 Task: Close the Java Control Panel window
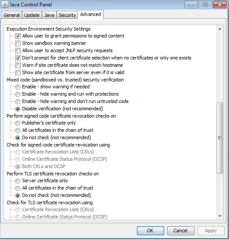tap(219, 5)
